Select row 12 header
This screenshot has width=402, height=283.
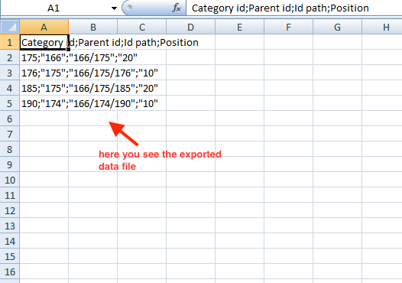pyautogui.click(x=10, y=210)
